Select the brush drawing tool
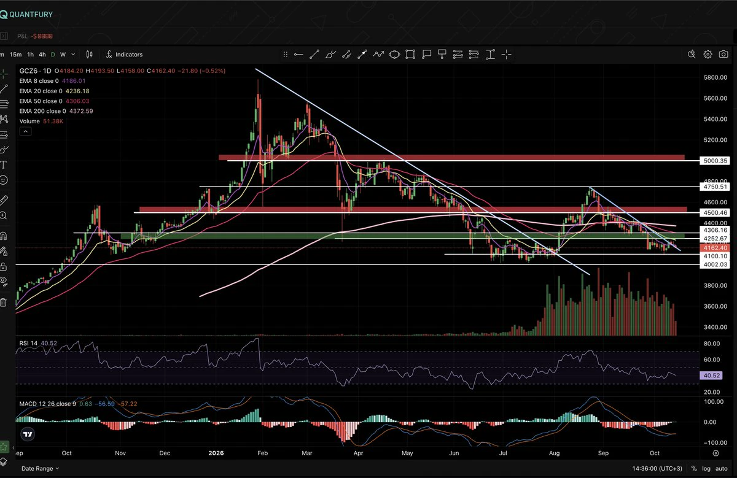Viewport: 737px width, 478px height. coord(331,55)
